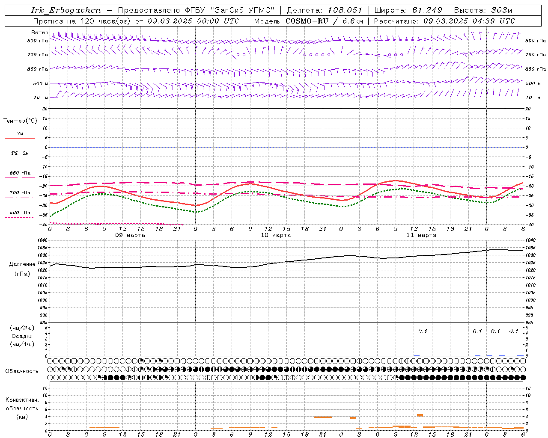Click the "(км)" unit label

click(22, 417)
